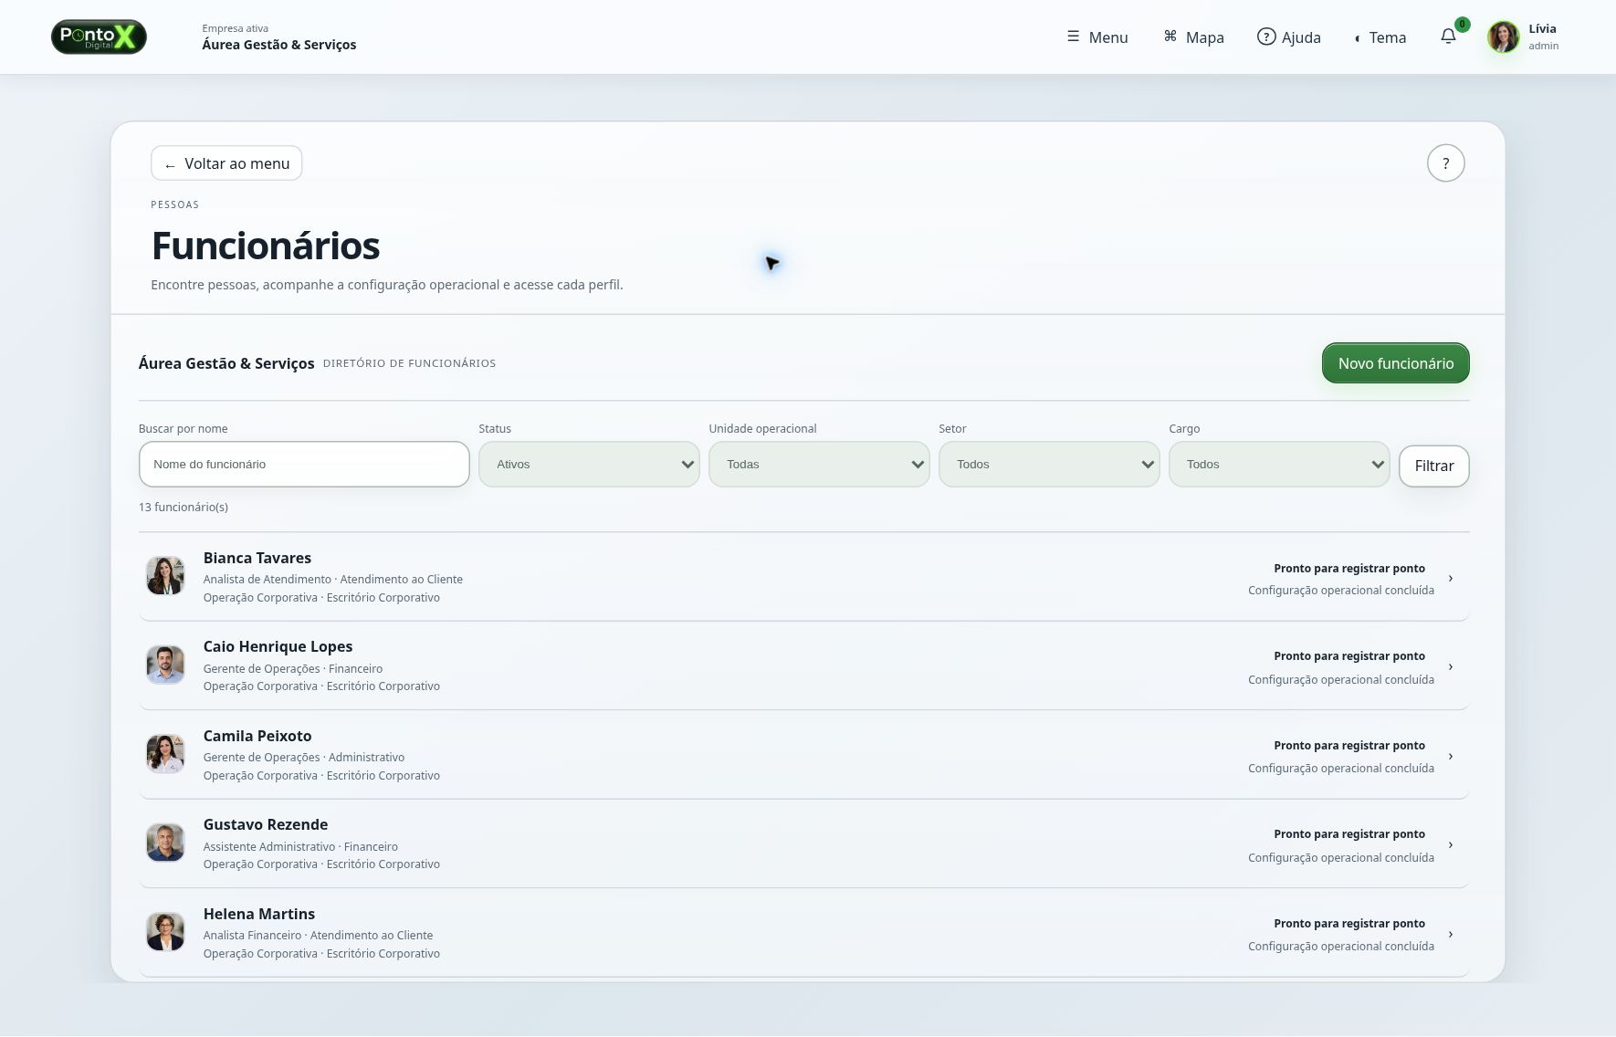Open Bianca Tavares' name link
The image size is (1616, 1037).
[257, 558]
